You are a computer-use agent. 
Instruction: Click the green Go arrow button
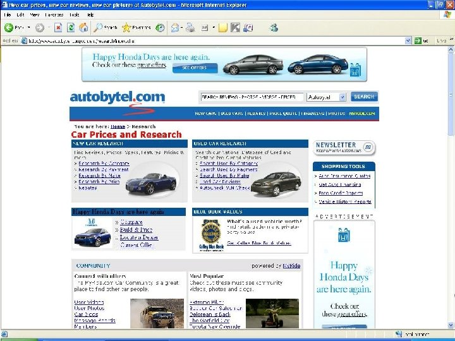coord(418,41)
